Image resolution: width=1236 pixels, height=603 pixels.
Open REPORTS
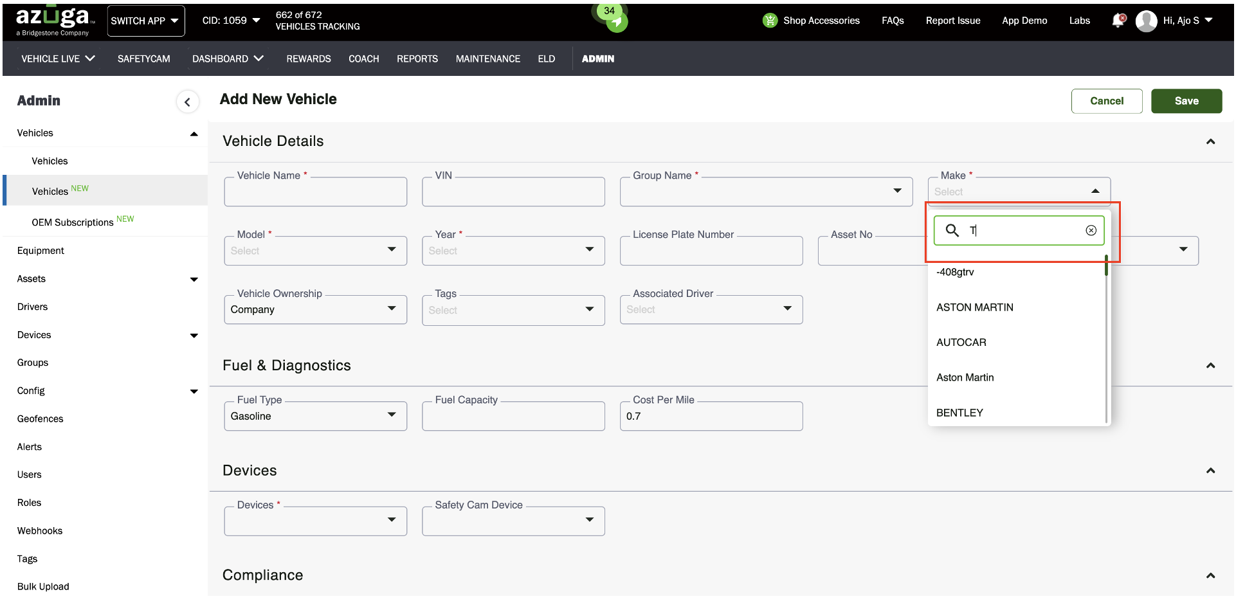[417, 59]
